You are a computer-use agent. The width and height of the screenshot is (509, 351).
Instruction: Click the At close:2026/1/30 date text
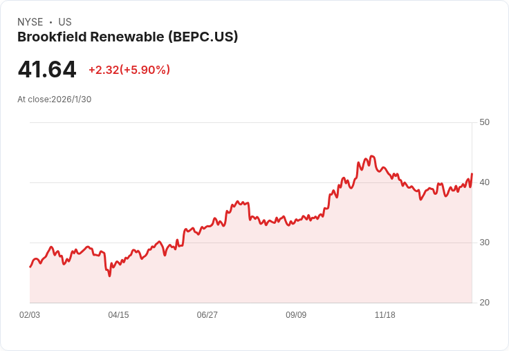(54, 99)
